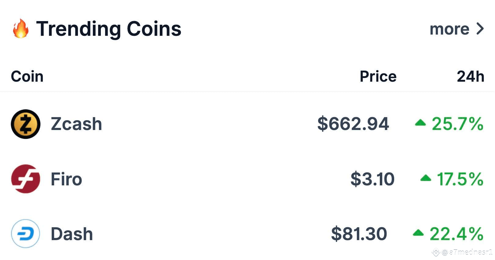Click the green up arrow beside 22.4%
Viewport: 495px width, 260px height.
click(x=418, y=233)
